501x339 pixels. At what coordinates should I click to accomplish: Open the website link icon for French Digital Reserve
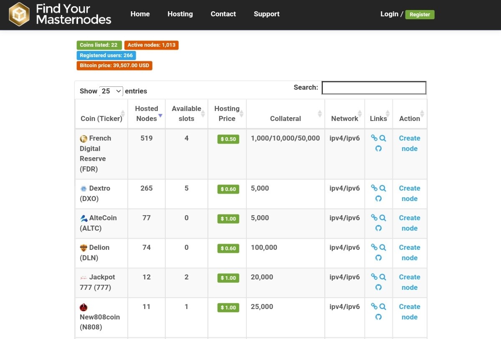coord(374,138)
